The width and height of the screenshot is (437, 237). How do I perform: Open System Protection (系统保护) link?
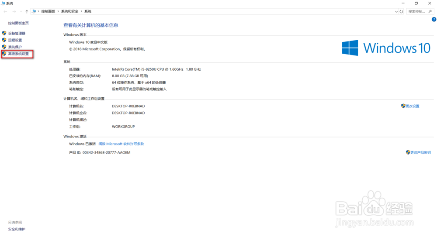15,47
